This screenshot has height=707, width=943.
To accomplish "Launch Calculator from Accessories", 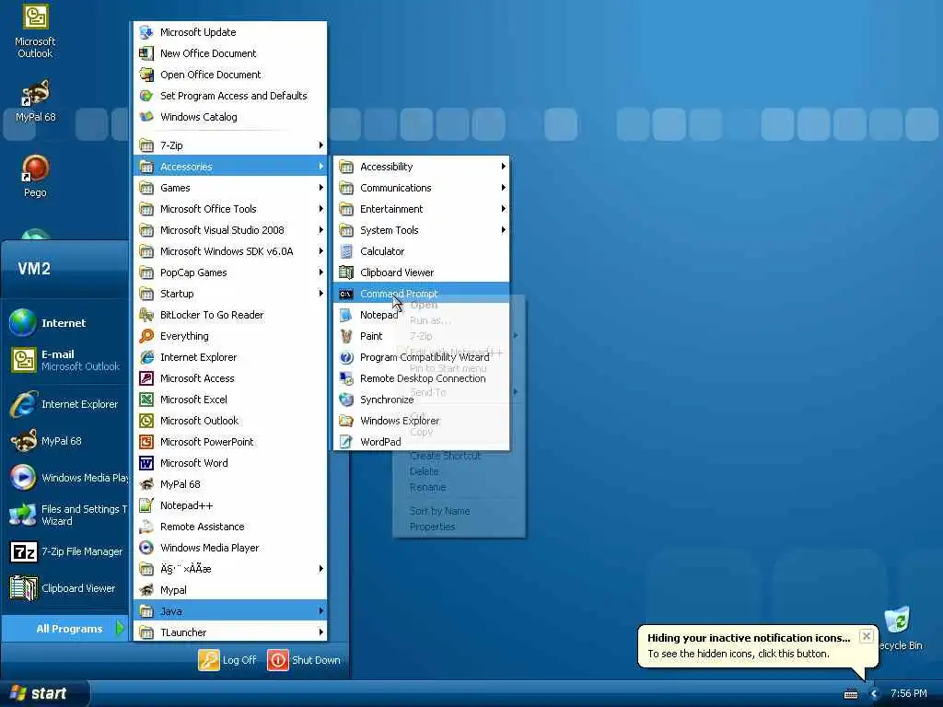I will click(x=421, y=251).
